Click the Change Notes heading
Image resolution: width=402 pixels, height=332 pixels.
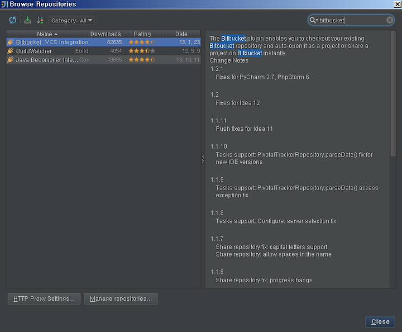tap(229, 60)
